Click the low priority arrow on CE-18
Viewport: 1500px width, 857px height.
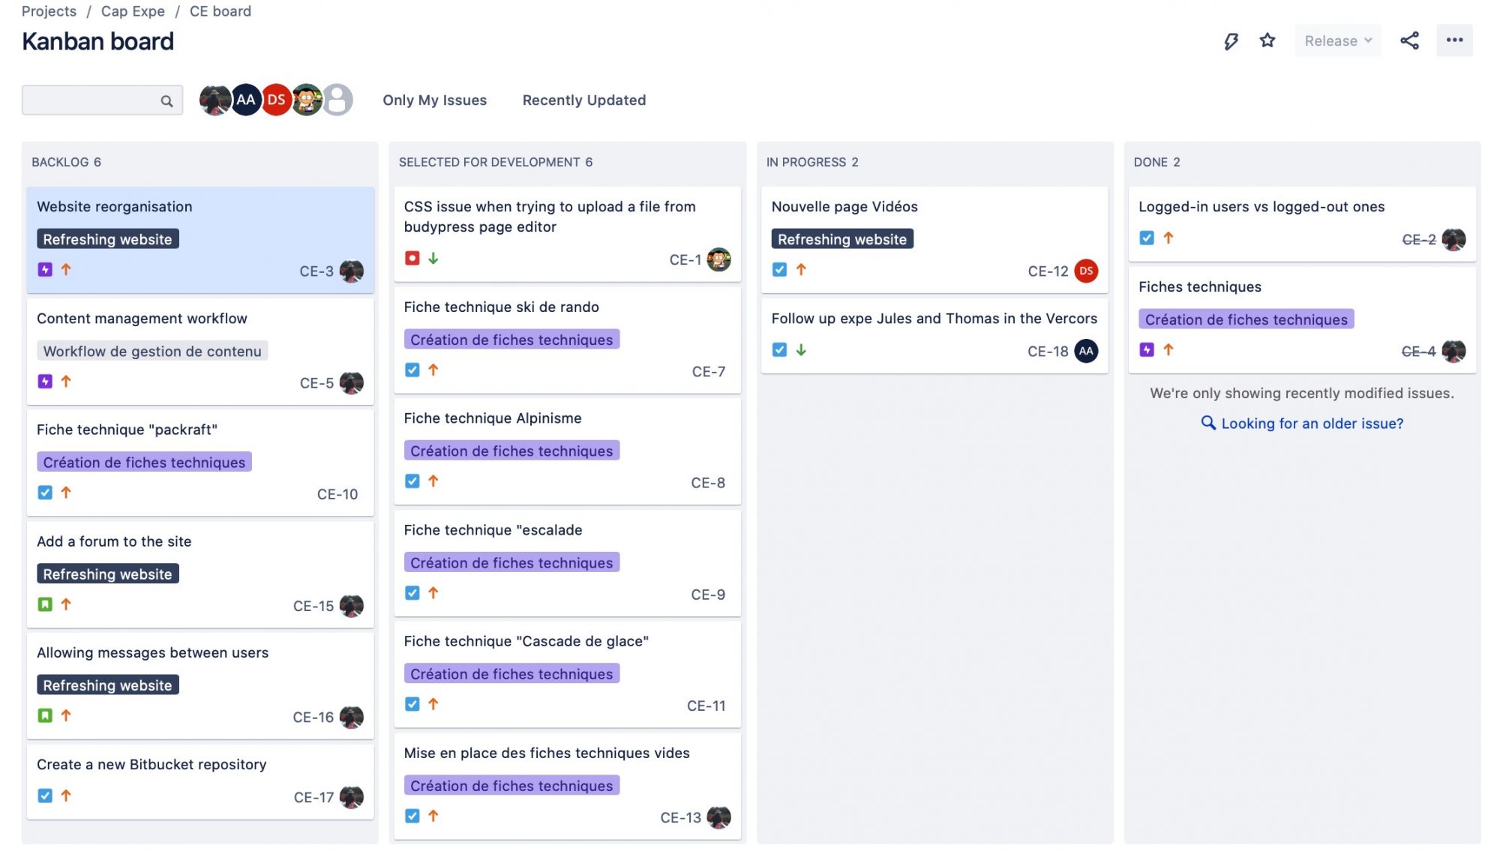(x=801, y=349)
